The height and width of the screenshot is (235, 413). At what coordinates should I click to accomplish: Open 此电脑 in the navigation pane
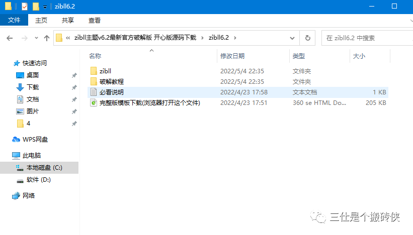[32, 156]
